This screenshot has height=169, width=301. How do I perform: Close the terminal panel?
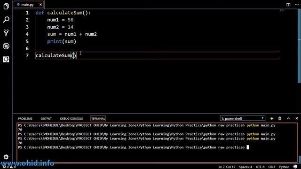pyautogui.click(x=297, y=119)
